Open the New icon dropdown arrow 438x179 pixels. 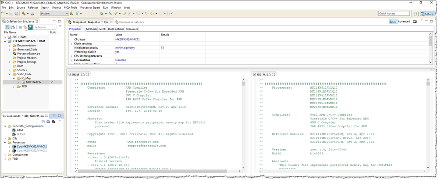pos(7,13)
